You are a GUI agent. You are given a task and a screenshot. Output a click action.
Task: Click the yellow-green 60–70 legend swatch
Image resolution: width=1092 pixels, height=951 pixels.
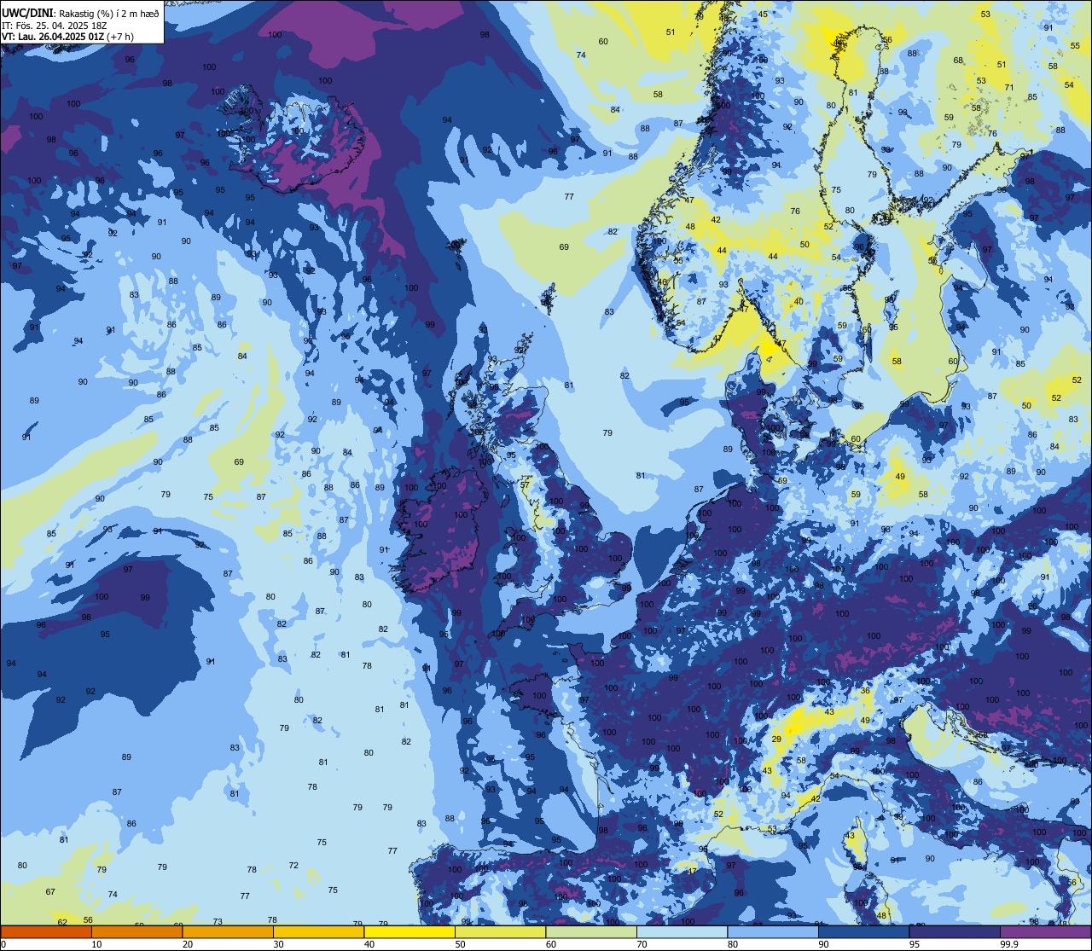coord(591,931)
